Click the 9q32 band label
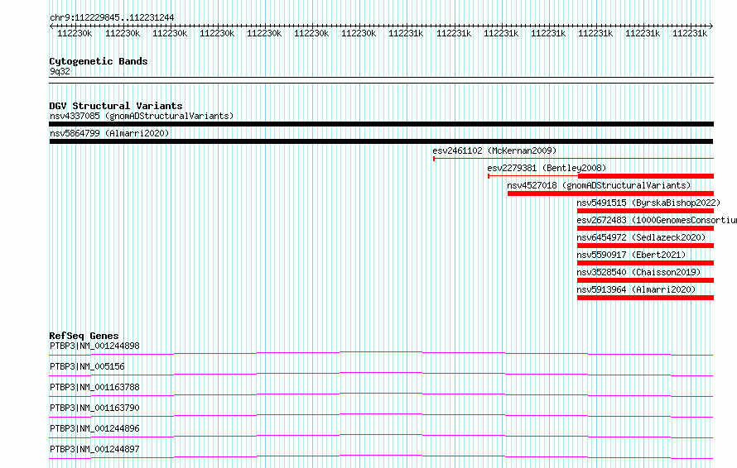Screen dimensions: 737x468 point(60,71)
